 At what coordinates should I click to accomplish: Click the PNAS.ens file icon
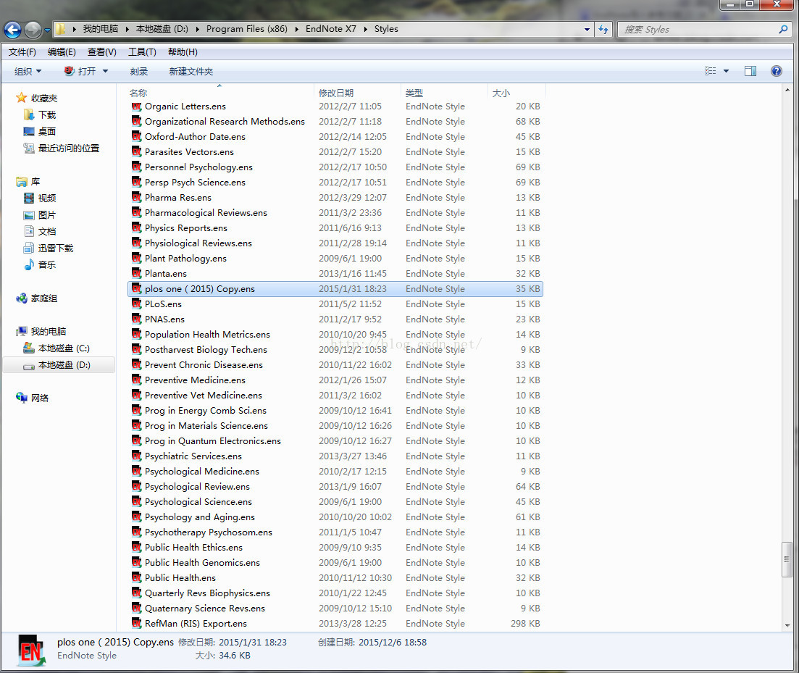[137, 319]
